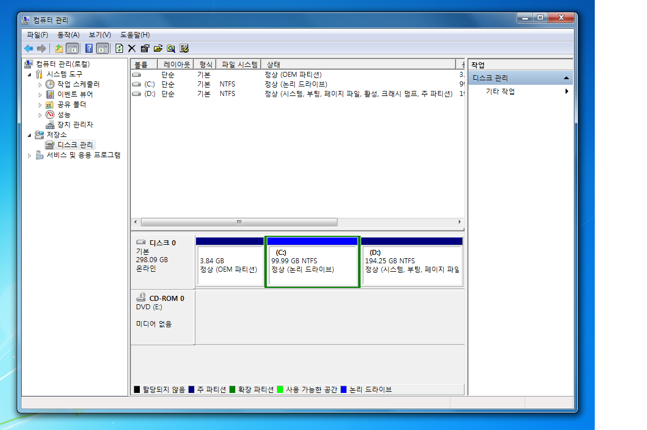Click the last toolbar icon after the magnifier
This screenshot has width=647, height=430.
pos(184,49)
